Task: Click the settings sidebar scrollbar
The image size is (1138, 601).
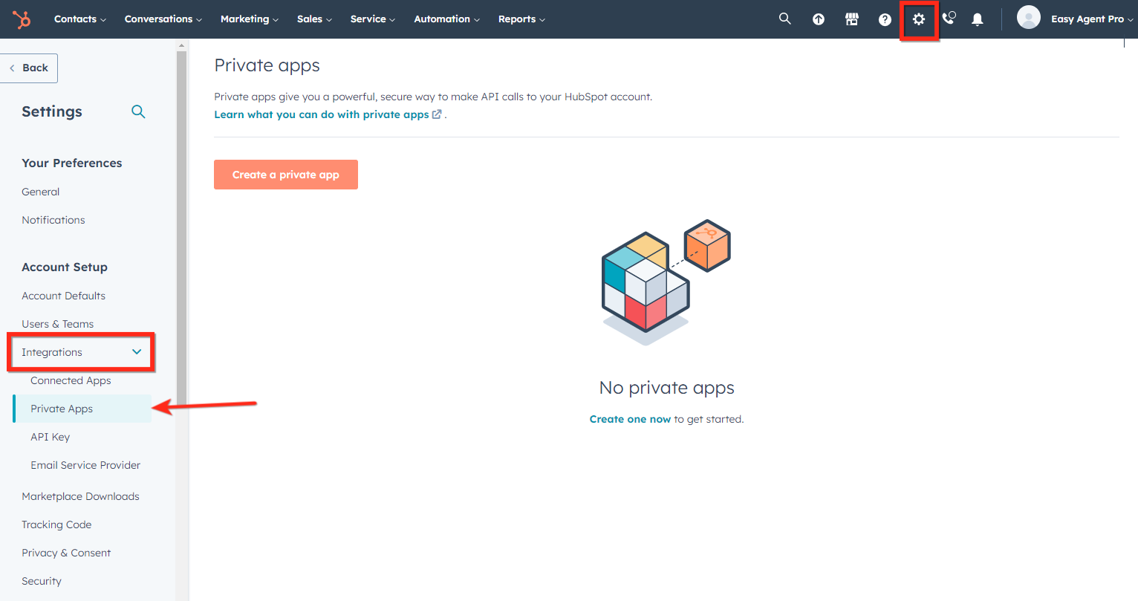Action: [181, 223]
